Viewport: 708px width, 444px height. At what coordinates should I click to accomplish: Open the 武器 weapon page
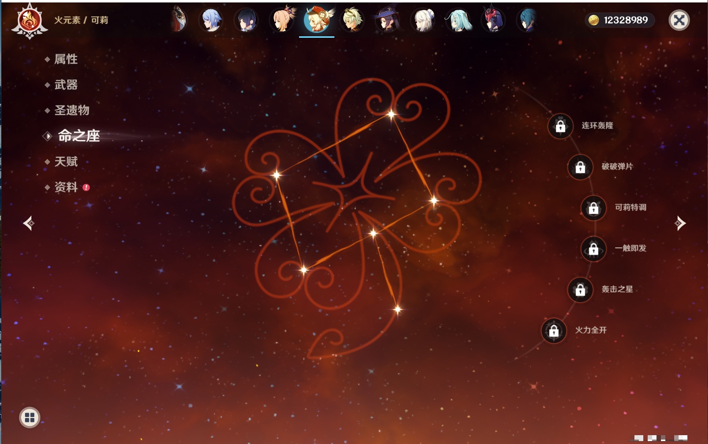click(66, 85)
